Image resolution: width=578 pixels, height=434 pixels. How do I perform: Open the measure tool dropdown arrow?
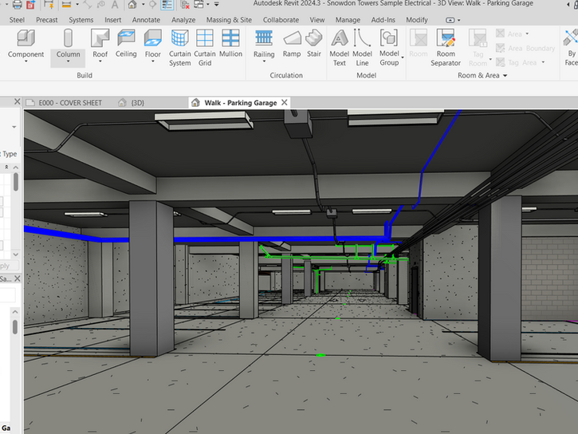77,5
